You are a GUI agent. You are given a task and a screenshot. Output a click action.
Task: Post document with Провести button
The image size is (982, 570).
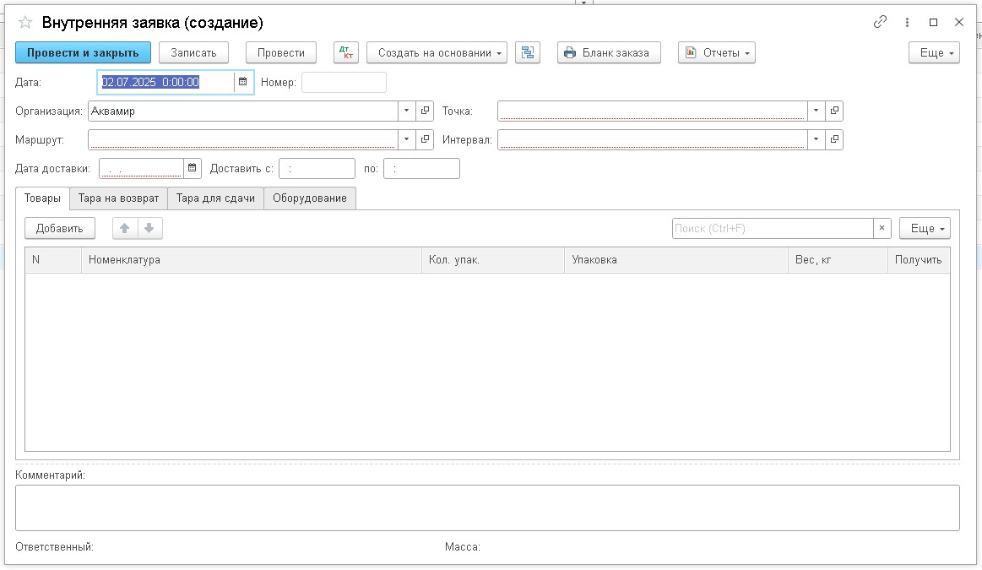(x=280, y=52)
